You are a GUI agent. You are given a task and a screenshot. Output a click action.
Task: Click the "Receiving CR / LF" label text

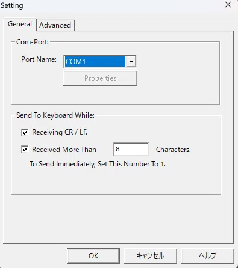tap(60, 132)
